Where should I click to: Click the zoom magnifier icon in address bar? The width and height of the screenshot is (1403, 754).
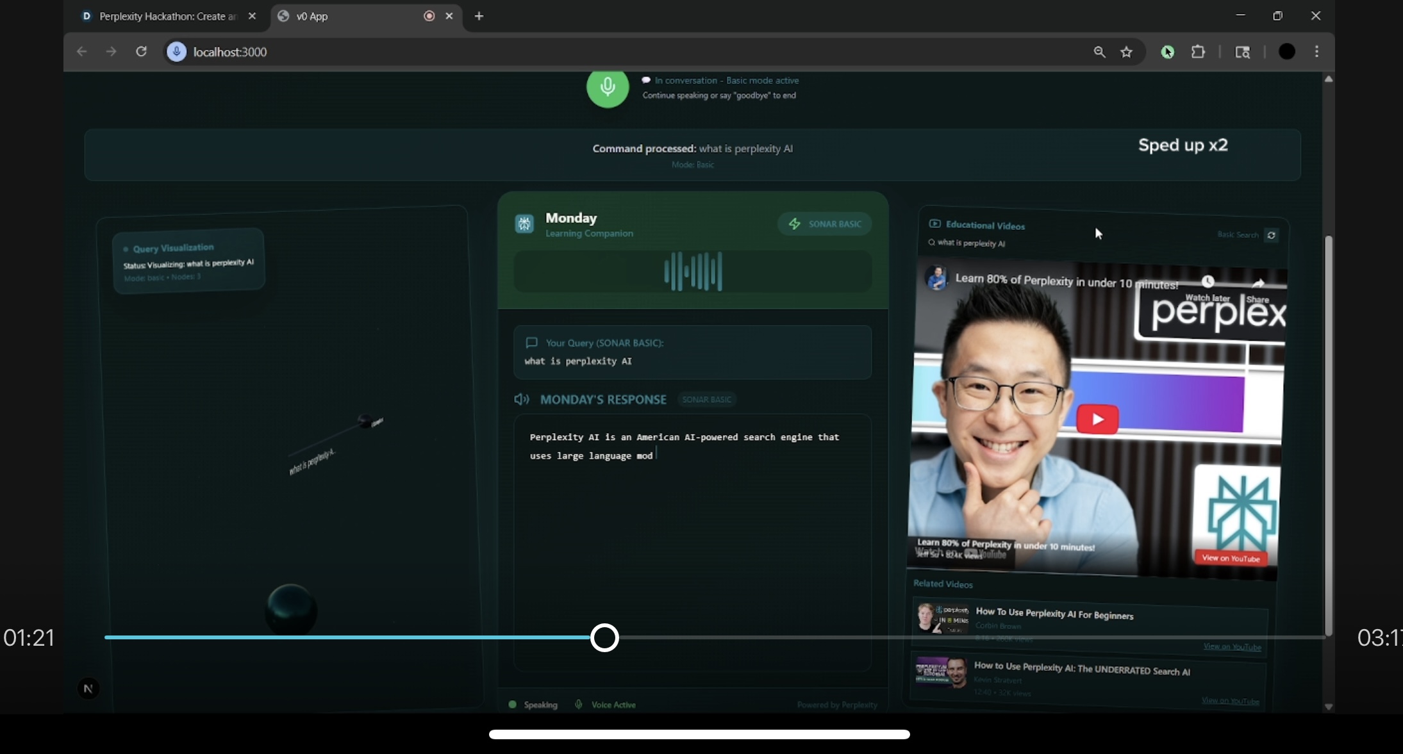click(1099, 52)
